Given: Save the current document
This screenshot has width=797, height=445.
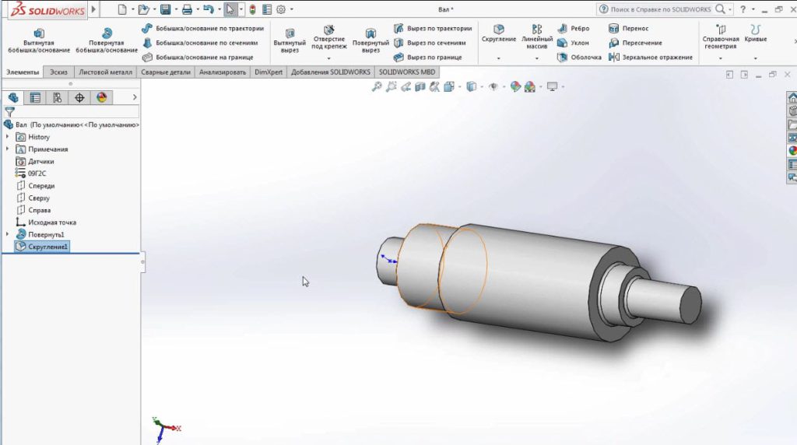Looking at the screenshot, I should [165, 9].
